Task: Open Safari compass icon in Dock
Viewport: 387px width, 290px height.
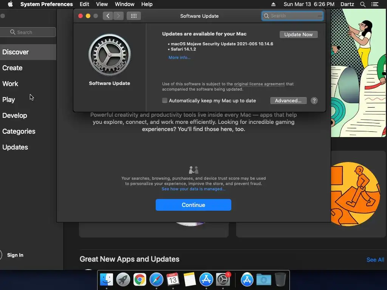Action: (156, 280)
